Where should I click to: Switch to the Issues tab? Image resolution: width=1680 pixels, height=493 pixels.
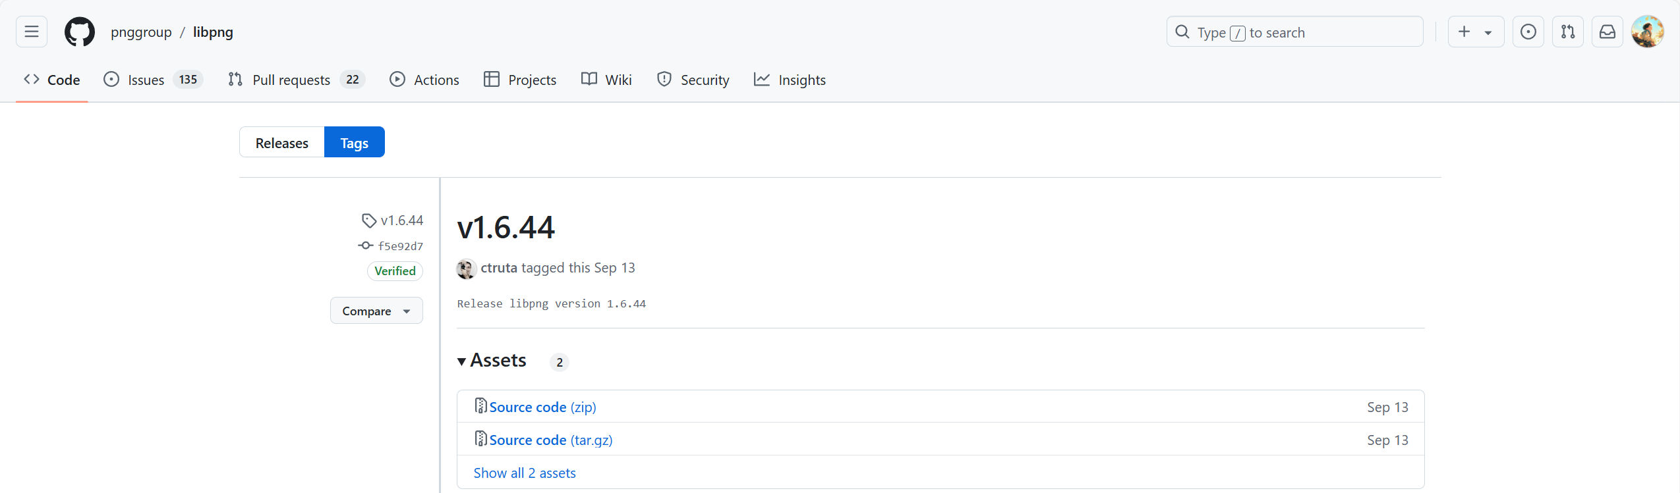click(153, 80)
